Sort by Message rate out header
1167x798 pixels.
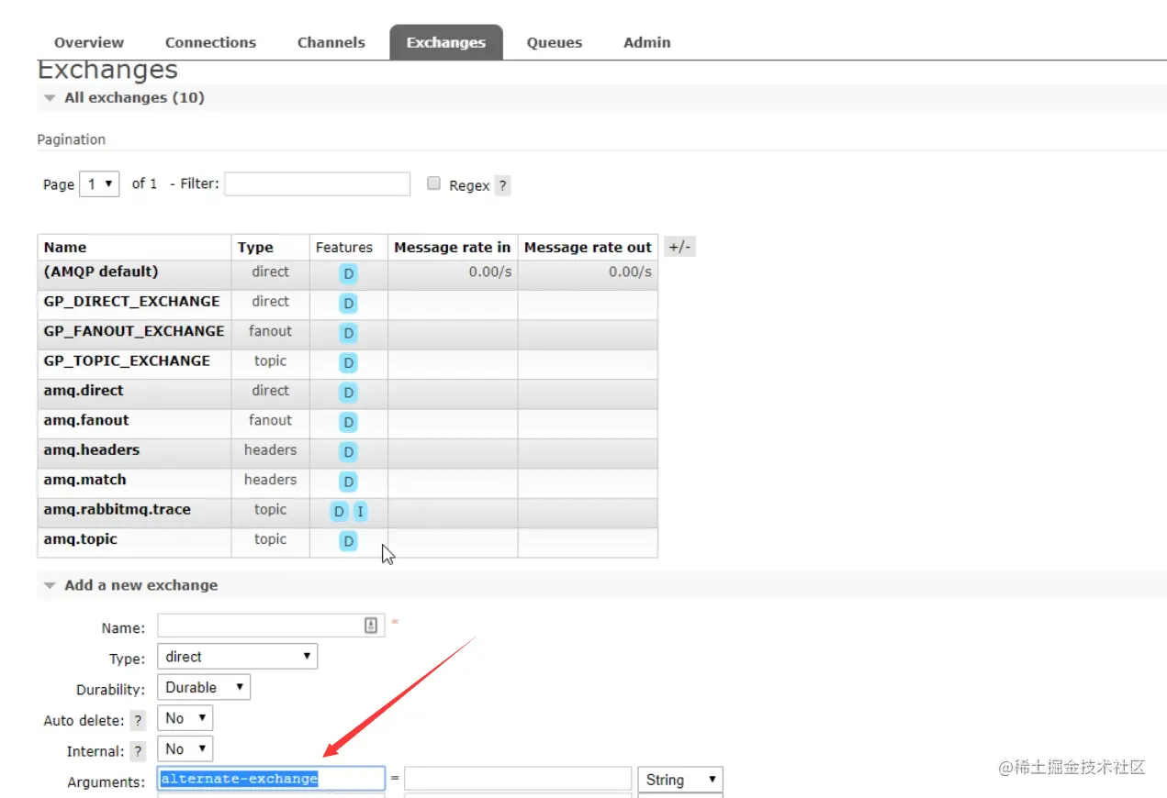pyautogui.click(x=588, y=247)
